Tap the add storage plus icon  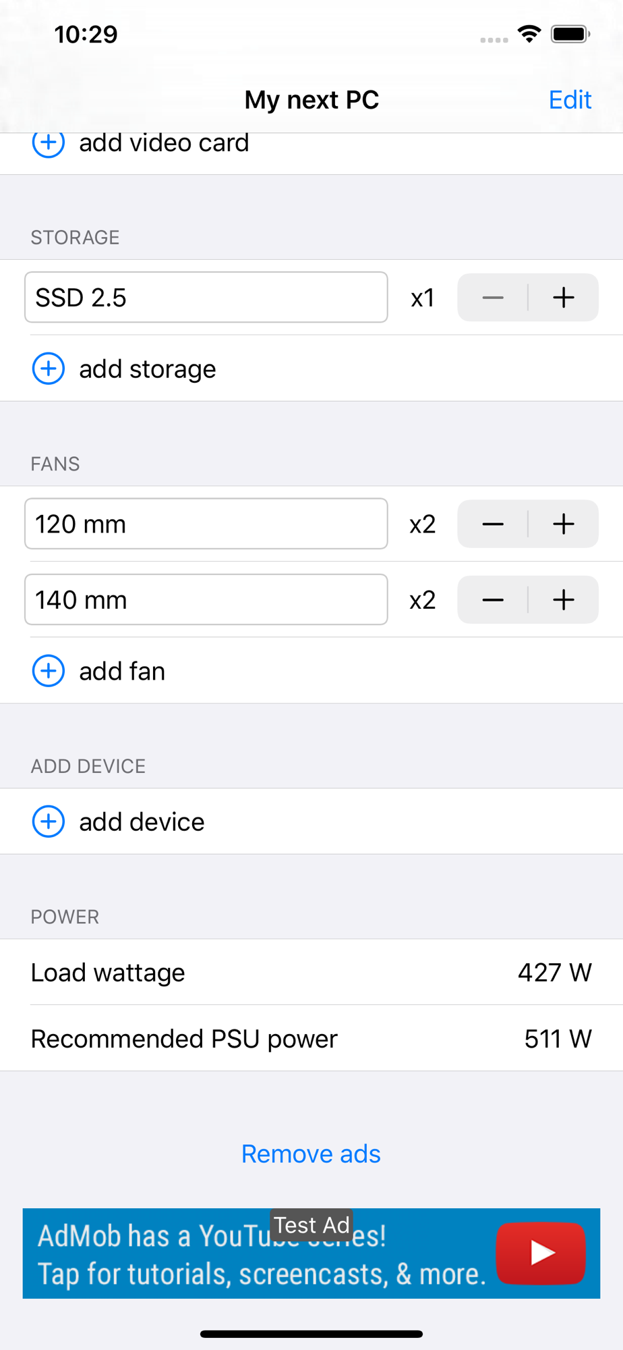point(49,369)
